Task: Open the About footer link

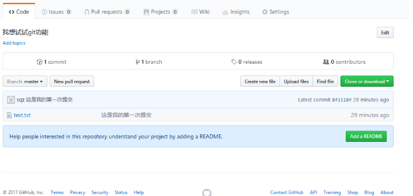Action: pos(387,192)
